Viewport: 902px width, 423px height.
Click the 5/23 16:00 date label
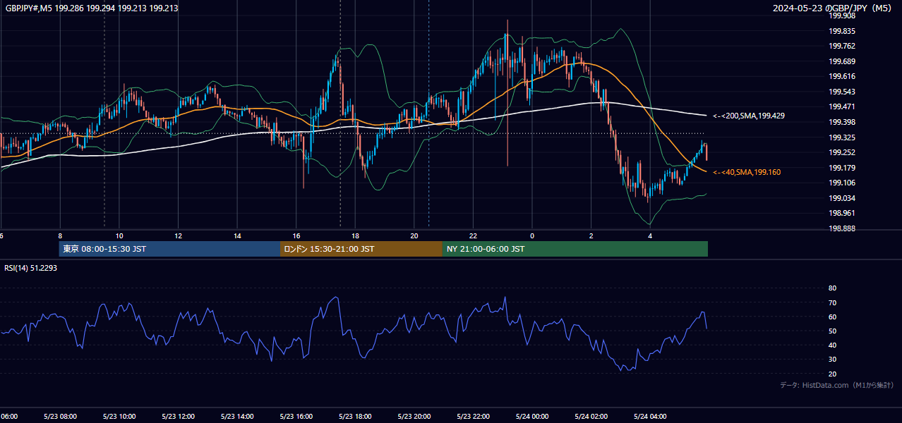pos(296,416)
